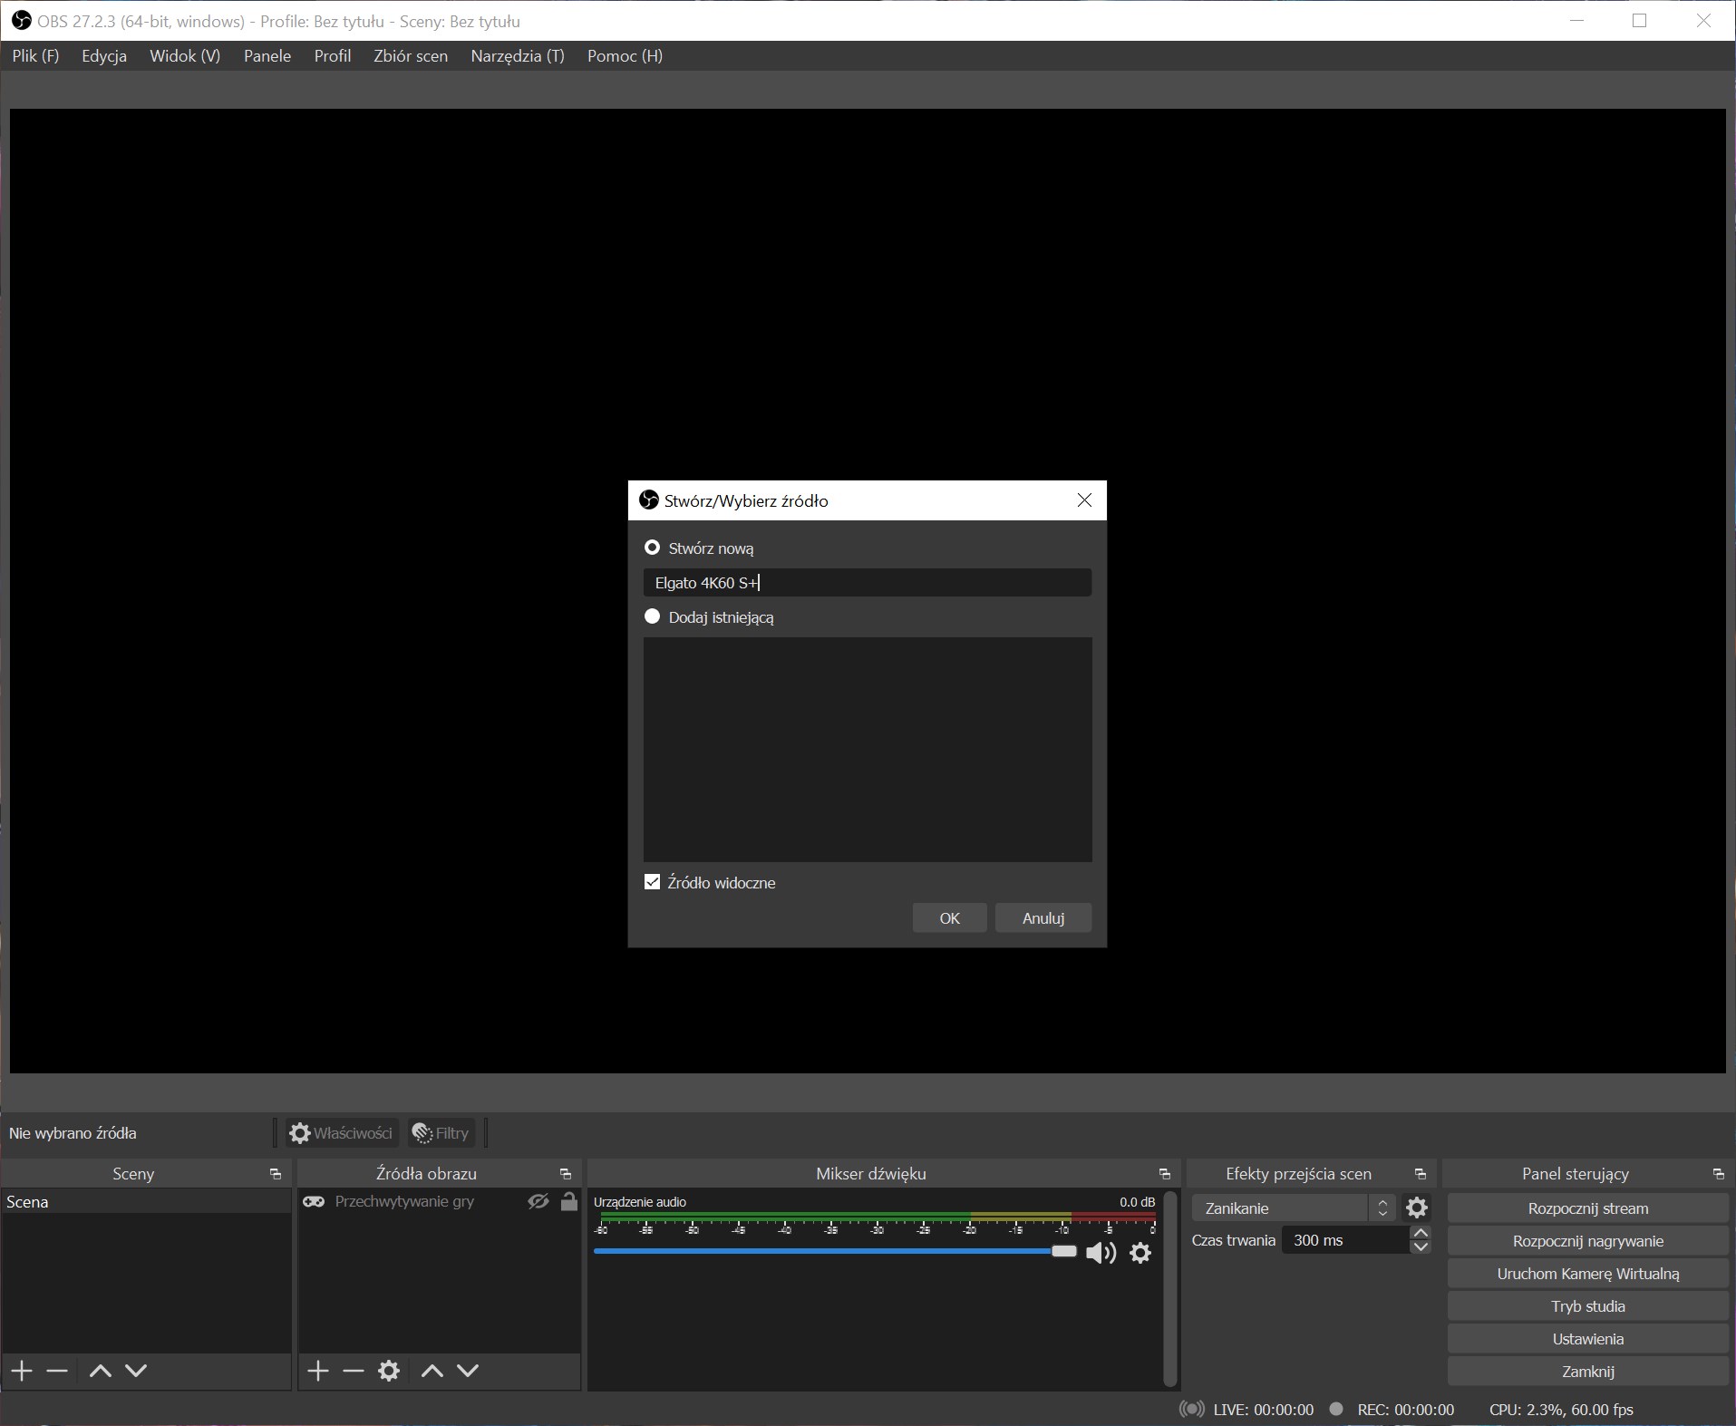Undock the Mikser dźwięku panel
Image resolution: width=1736 pixels, height=1426 pixels.
[x=1164, y=1174]
